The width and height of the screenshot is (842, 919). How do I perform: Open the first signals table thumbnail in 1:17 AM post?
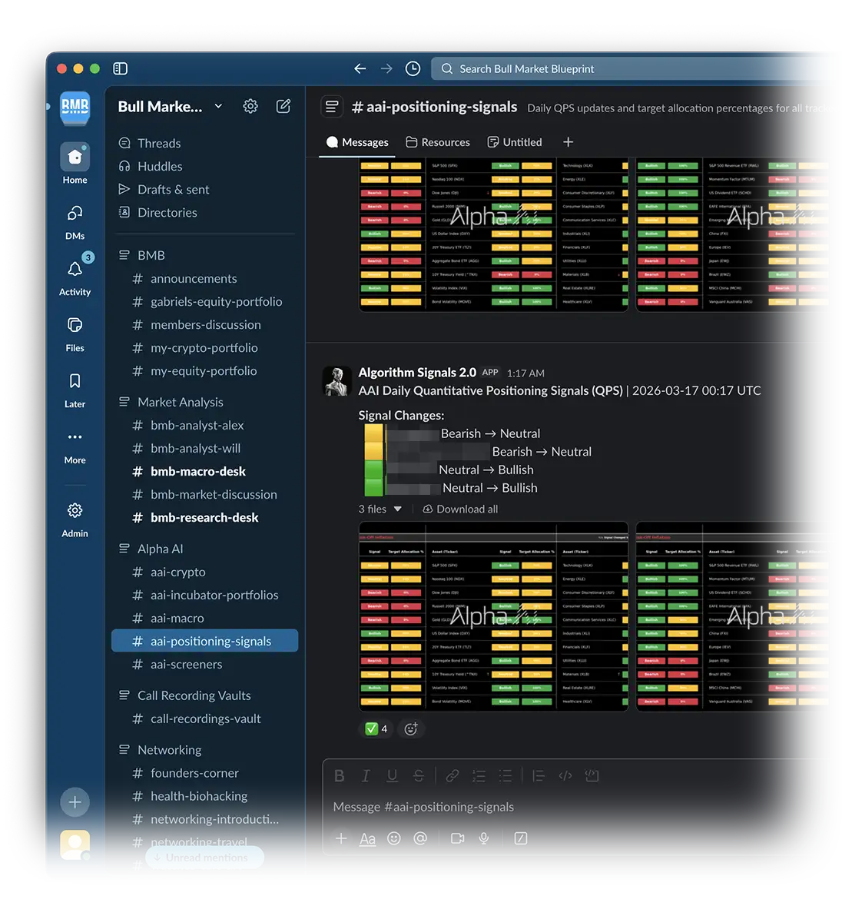493,616
